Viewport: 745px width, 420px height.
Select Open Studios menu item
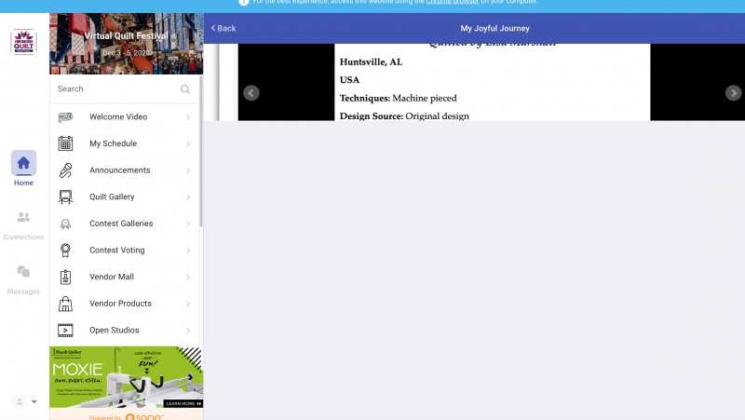[x=115, y=330]
